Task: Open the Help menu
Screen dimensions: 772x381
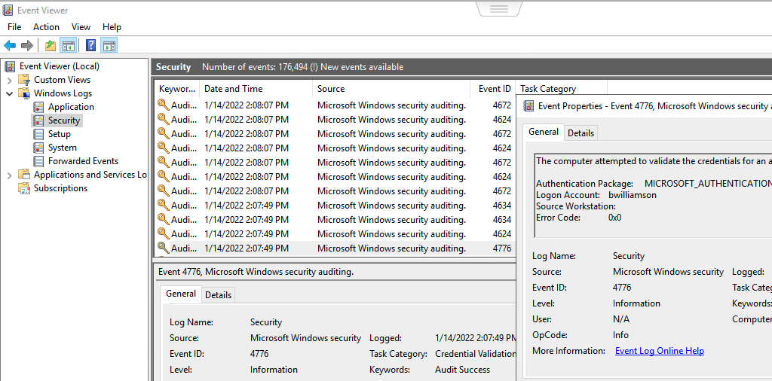Action: click(112, 27)
